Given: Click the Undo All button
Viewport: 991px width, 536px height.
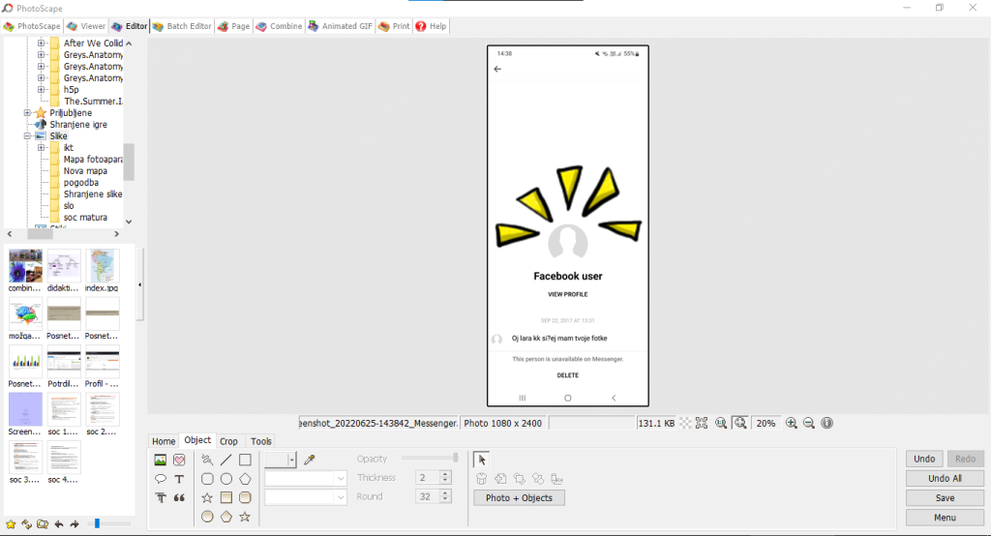Looking at the screenshot, I should (x=945, y=479).
